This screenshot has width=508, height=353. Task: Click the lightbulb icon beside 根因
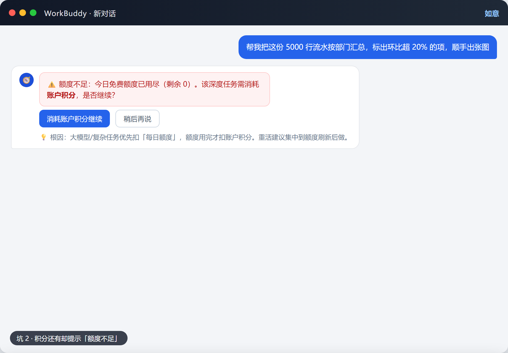[x=44, y=137]
